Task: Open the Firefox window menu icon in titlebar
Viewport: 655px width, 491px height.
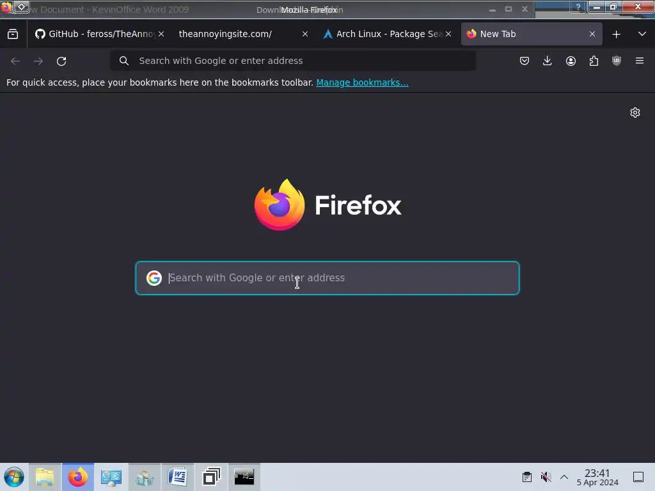Action: 6,8
